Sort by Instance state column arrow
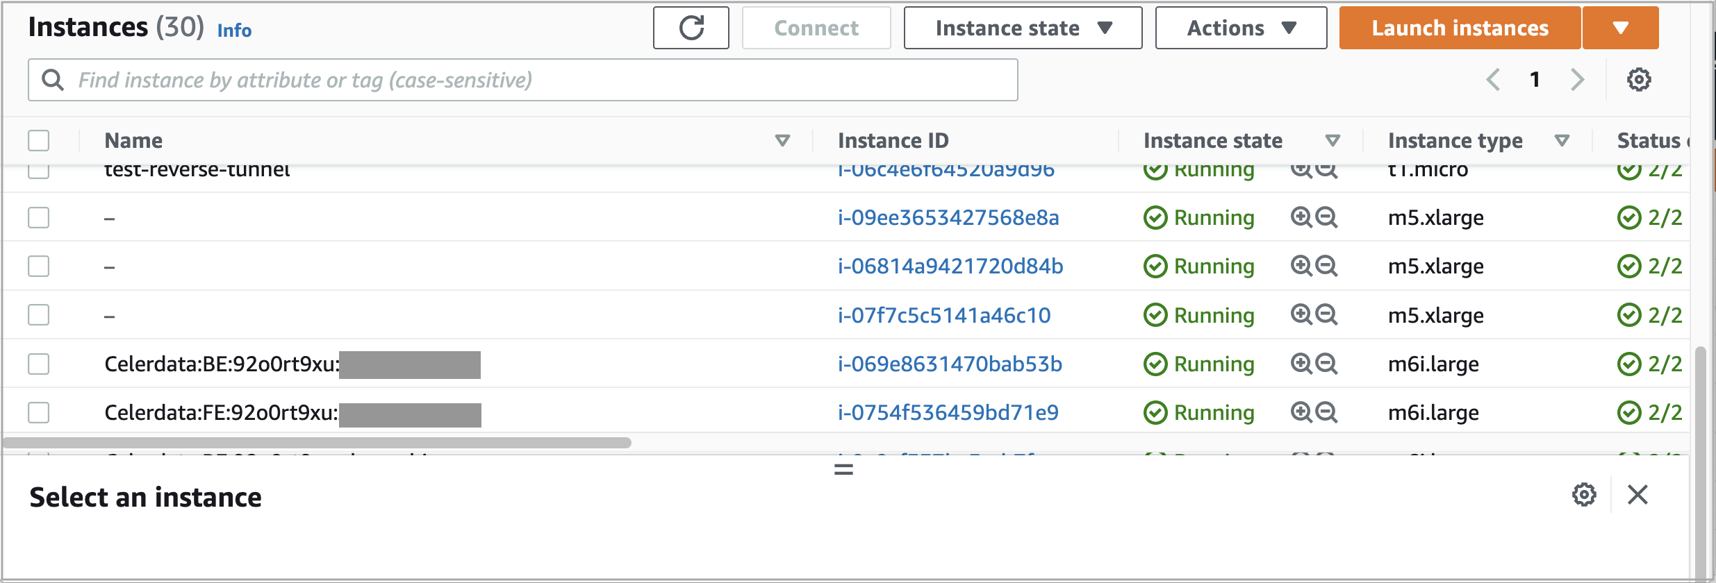The width and height of the screenshot is (1716, 583). click(1333, 141)
